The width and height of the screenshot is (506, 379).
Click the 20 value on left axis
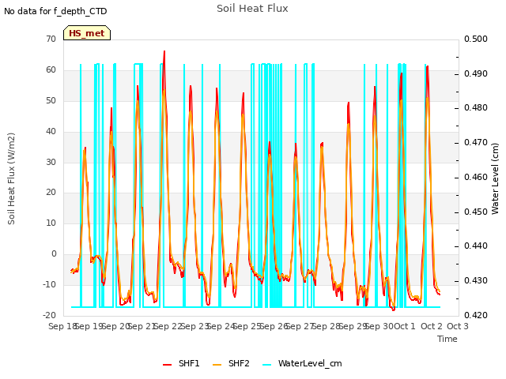(x=51, y=193)
